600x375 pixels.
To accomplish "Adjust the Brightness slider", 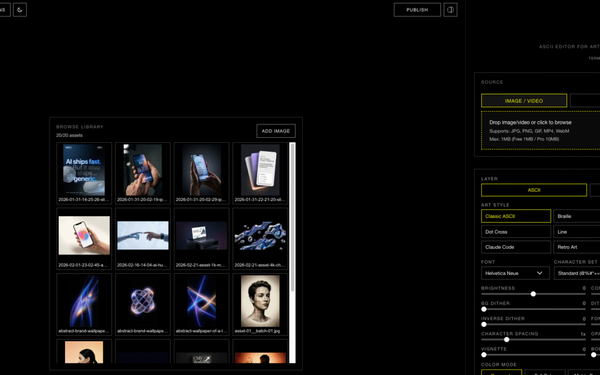I will click(x=533, y=294).
